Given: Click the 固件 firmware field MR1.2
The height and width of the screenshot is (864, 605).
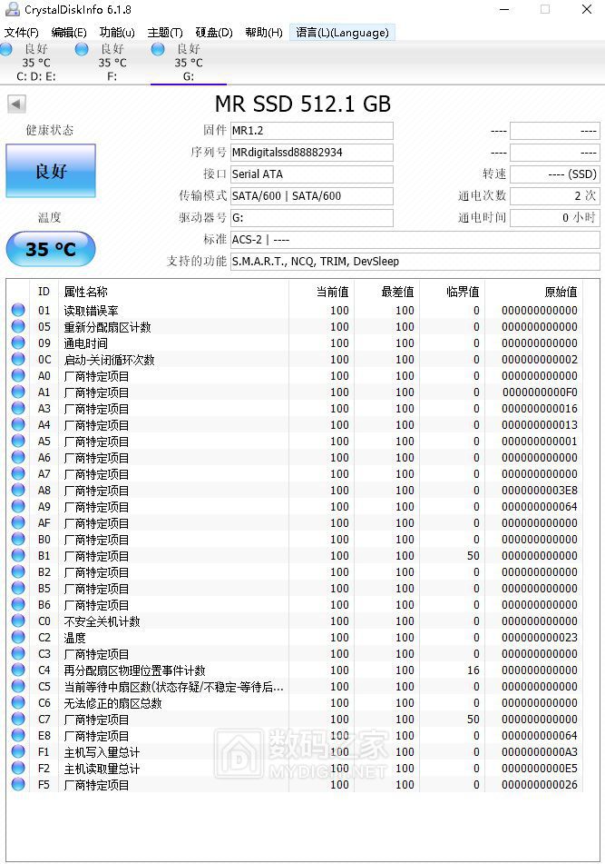Looking at the screenshot, I should pos(311,131).
